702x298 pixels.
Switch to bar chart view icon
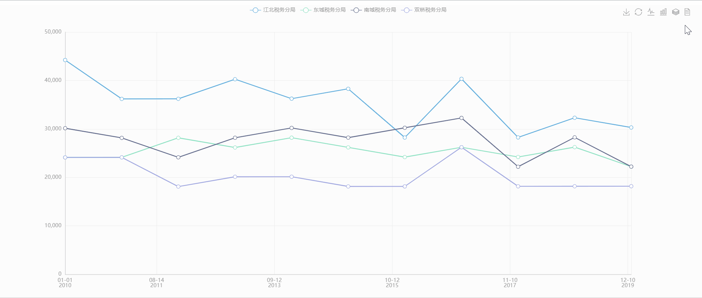(663, 12)
